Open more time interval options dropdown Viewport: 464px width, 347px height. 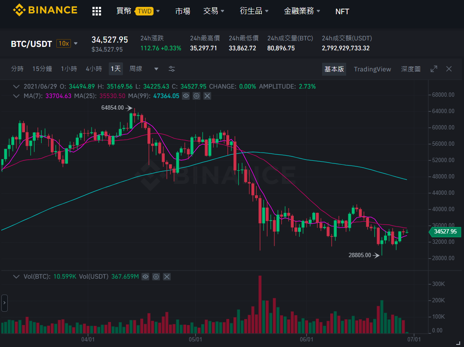(x=156, y=69)
